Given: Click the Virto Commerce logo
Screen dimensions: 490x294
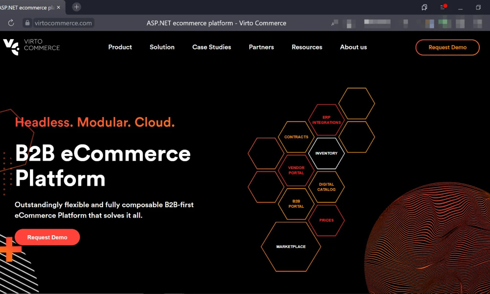Looking at the screenshot, I should click(31, 47).
